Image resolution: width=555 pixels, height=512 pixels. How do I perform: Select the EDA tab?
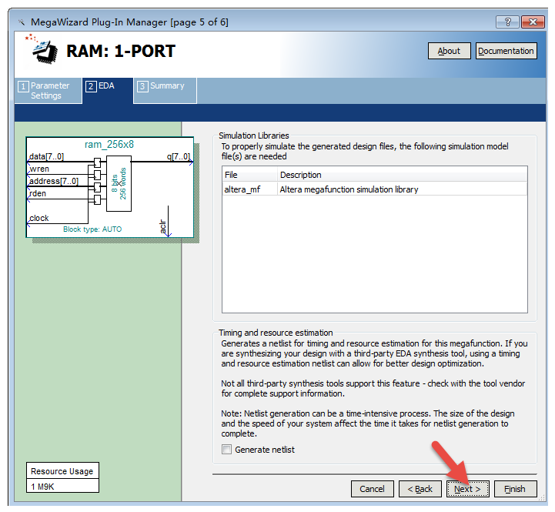107,91
